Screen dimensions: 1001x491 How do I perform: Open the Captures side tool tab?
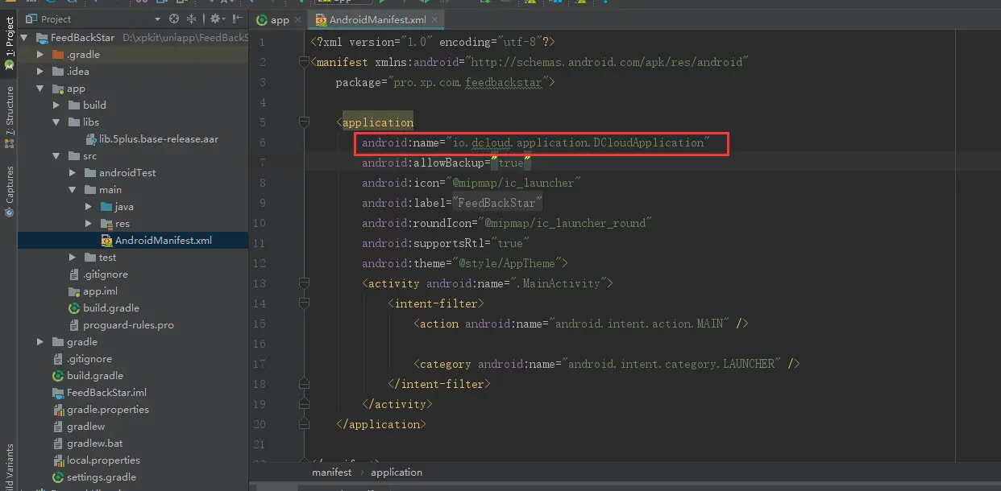pyautogui.click(x=9, y=191)
